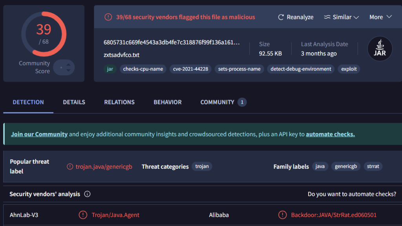Select the BEHAVIOR tab
This screenshot has width=402, height=226.
(167, 102)
